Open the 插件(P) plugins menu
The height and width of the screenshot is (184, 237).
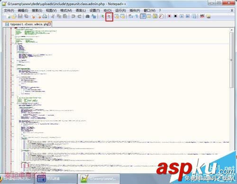point(135,11)
